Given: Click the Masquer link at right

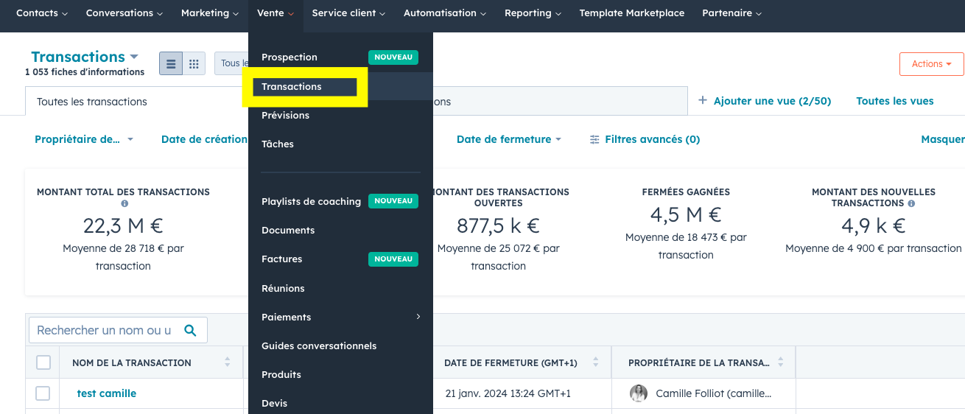Looking at the screenshot, I should 943,139.
